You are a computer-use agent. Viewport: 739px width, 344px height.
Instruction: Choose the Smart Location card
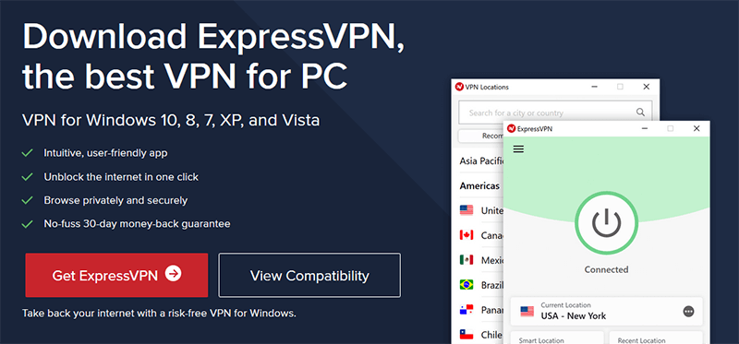(x=557, y=338)
